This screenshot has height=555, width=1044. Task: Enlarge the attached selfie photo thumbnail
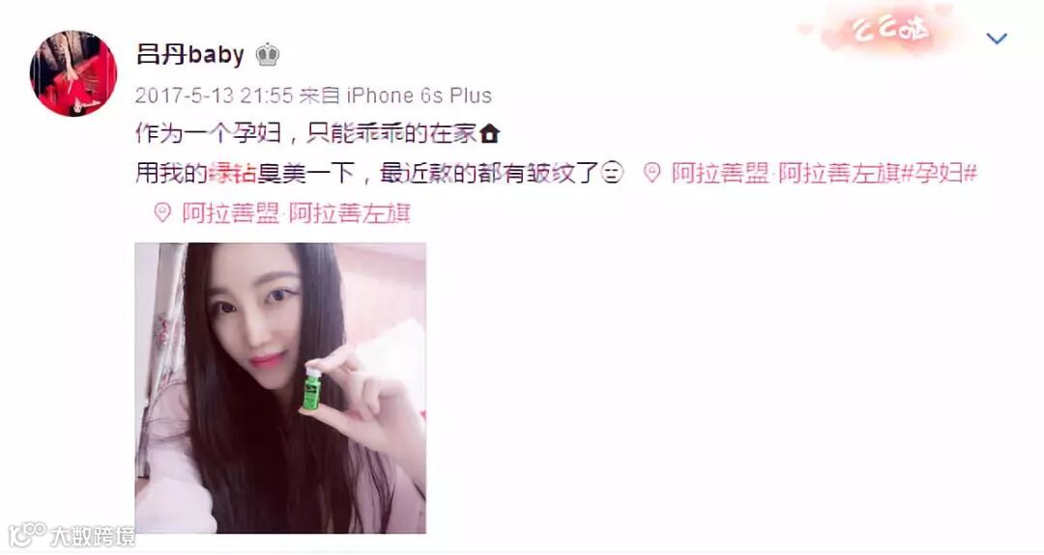(x=280, y=388)
